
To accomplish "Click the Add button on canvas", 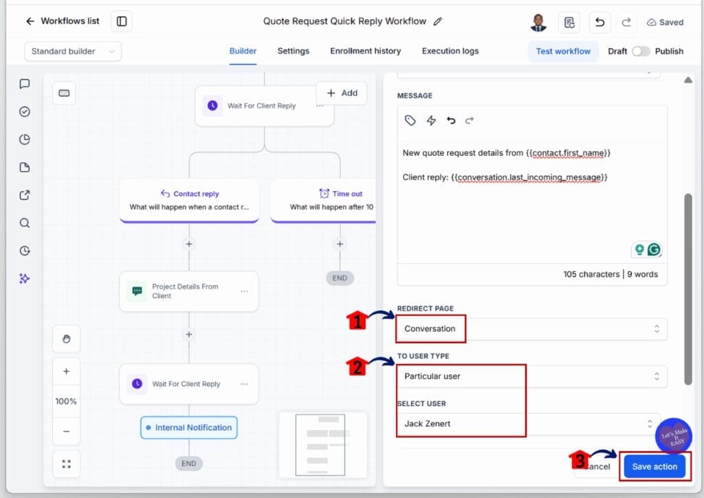I will point(342,93).
